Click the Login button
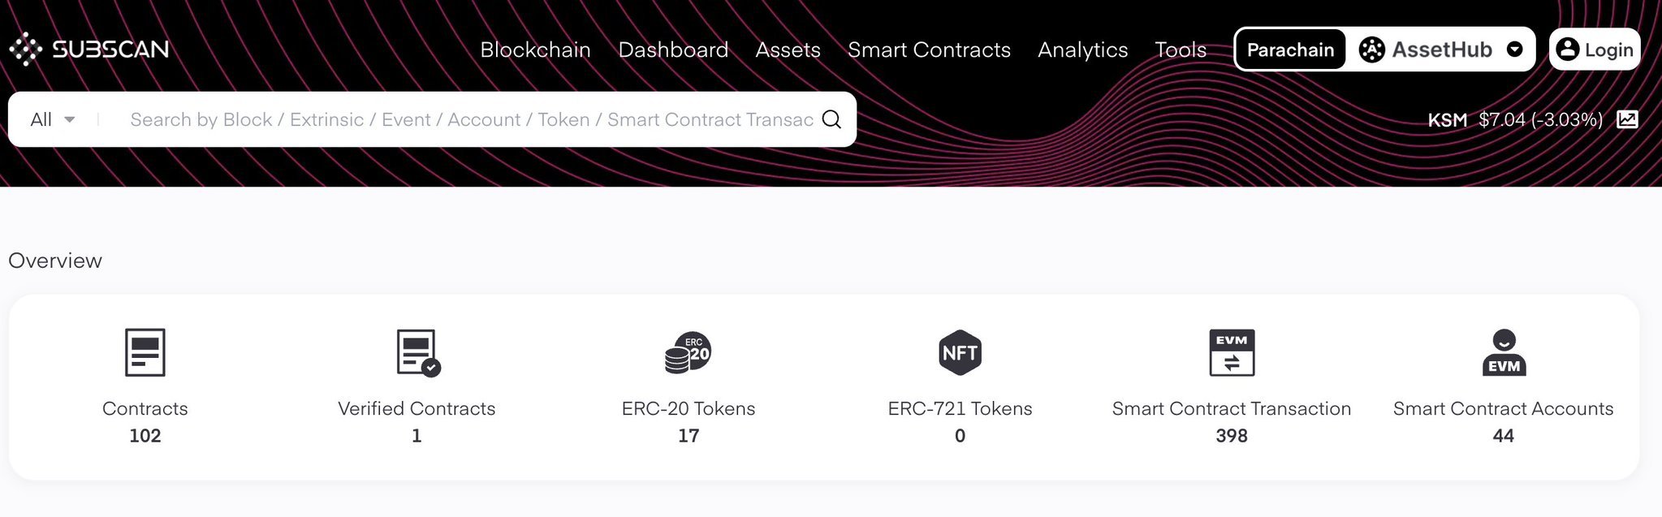 tap(1595, 50)
